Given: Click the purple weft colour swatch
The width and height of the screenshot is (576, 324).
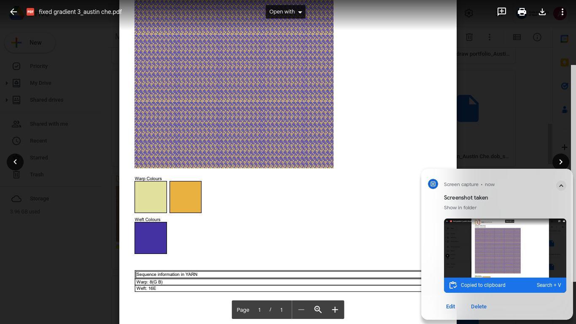Looking at the screenshot, I should click(151, 238).
